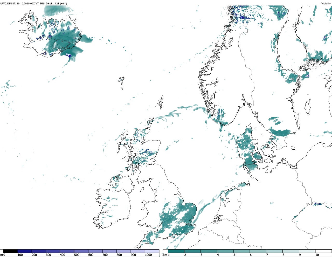Image resolution: width=332 pixels, height=257 pixels.
Task: Click the 'IT: 29.10.2025 06Z' initial time text
Action: 24,3
